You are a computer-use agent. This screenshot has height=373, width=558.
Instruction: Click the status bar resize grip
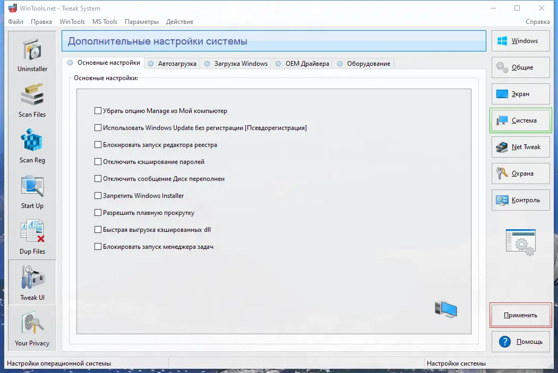click(551, 366)
